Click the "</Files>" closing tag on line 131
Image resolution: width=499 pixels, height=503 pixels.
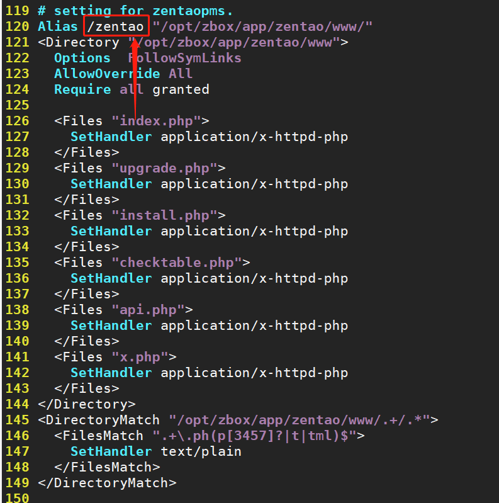click(x=87, y=199)
